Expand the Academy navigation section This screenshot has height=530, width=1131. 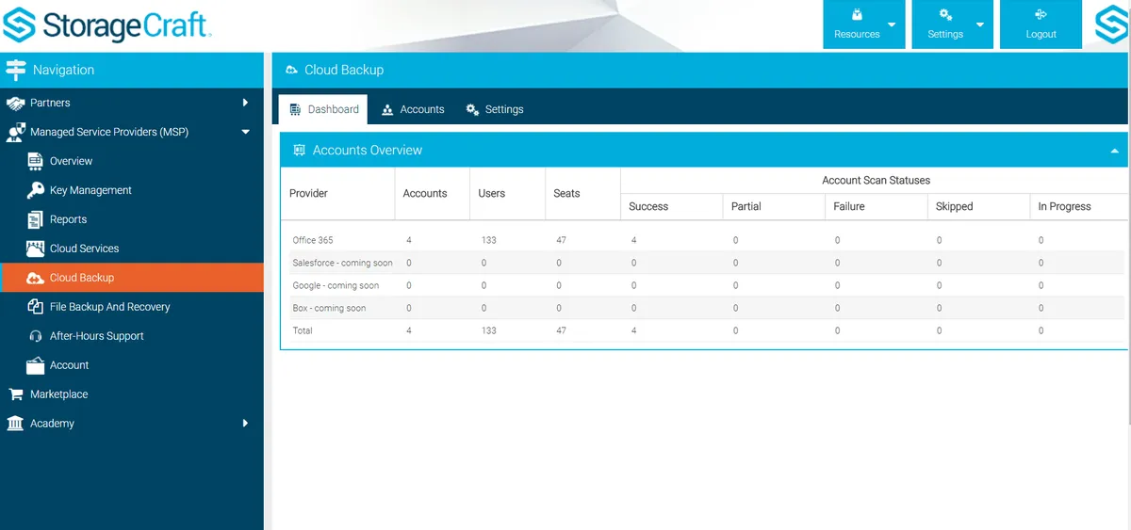tap(245, 424)
